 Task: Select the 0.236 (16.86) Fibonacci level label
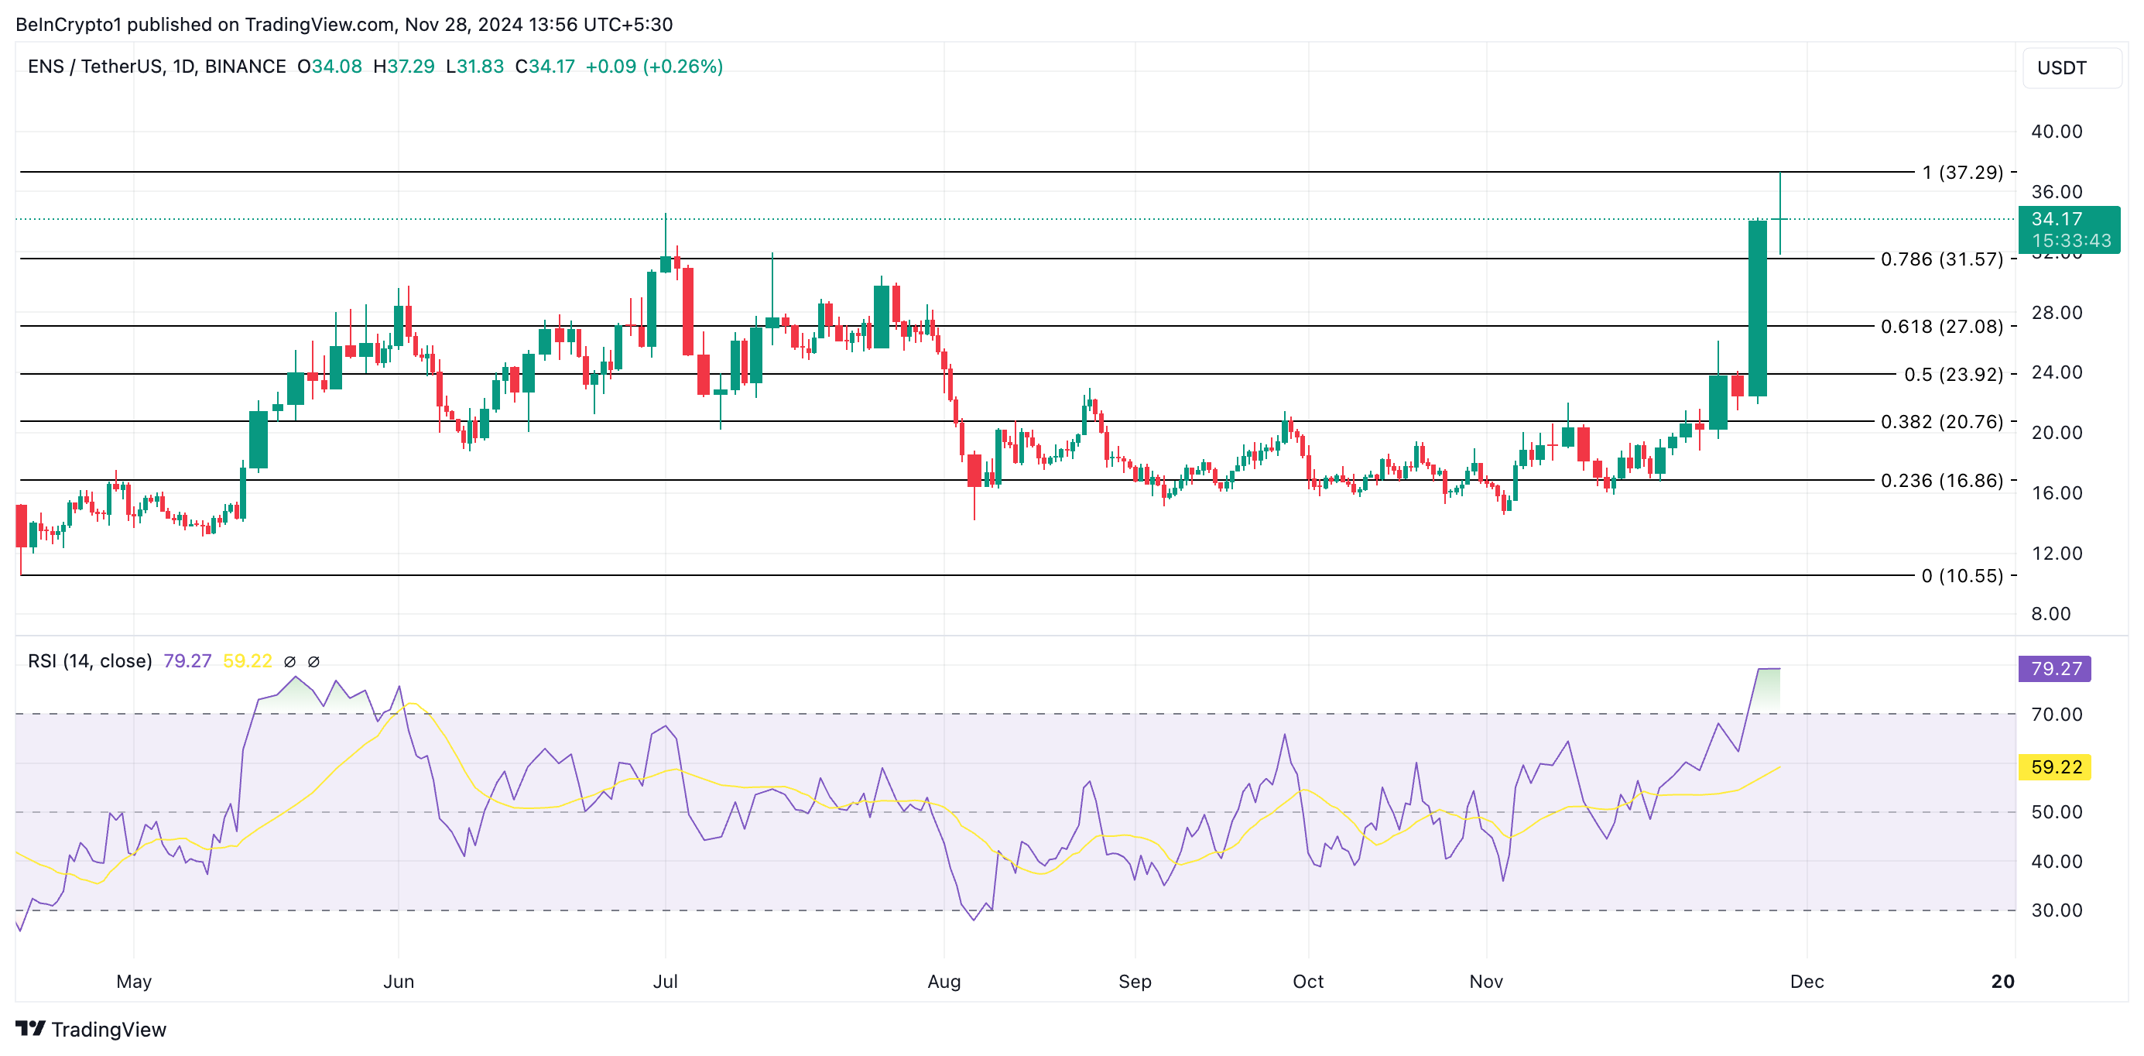point(1941,481)
